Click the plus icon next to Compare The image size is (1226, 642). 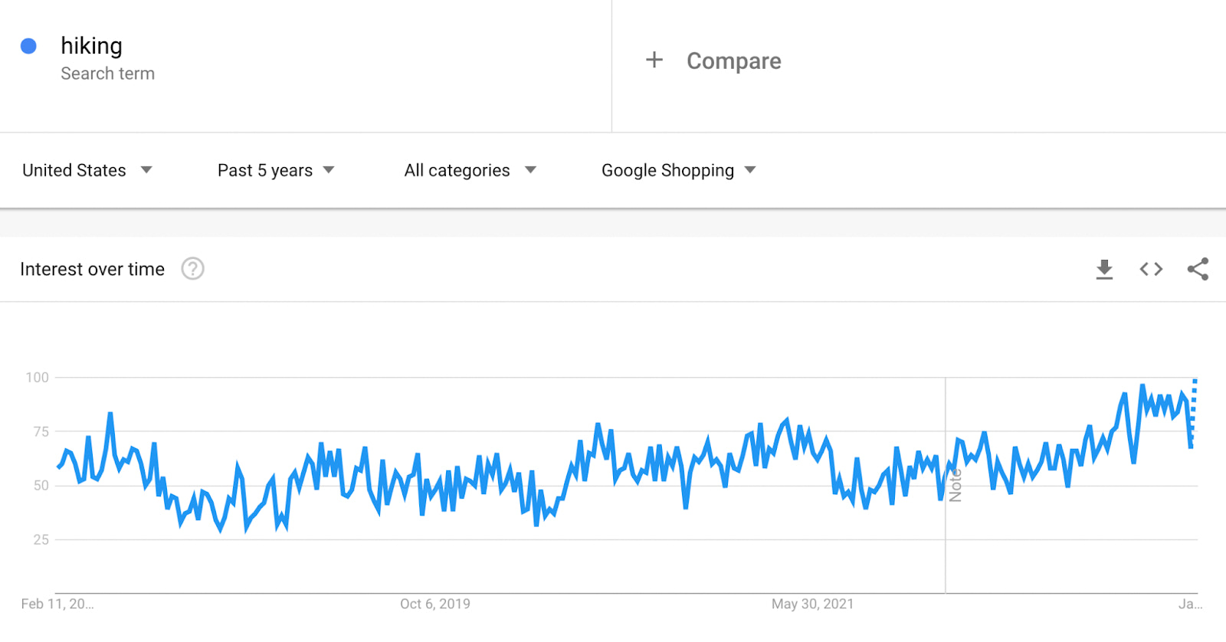(x=654, y=60)
